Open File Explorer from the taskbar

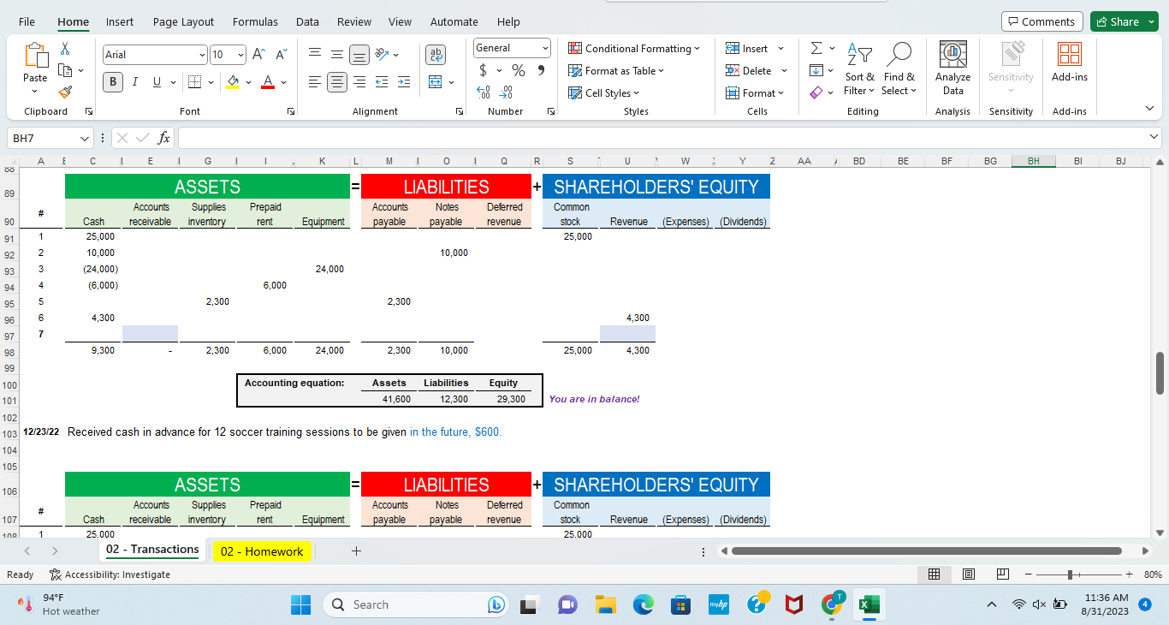point(606,604)
